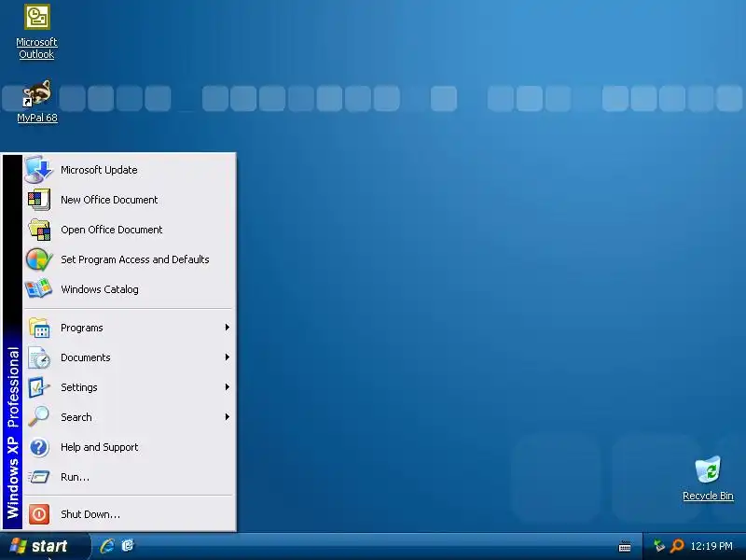Launch Internet Explorer from Quick Launch
Screen dimensions: 746x560
107,546
